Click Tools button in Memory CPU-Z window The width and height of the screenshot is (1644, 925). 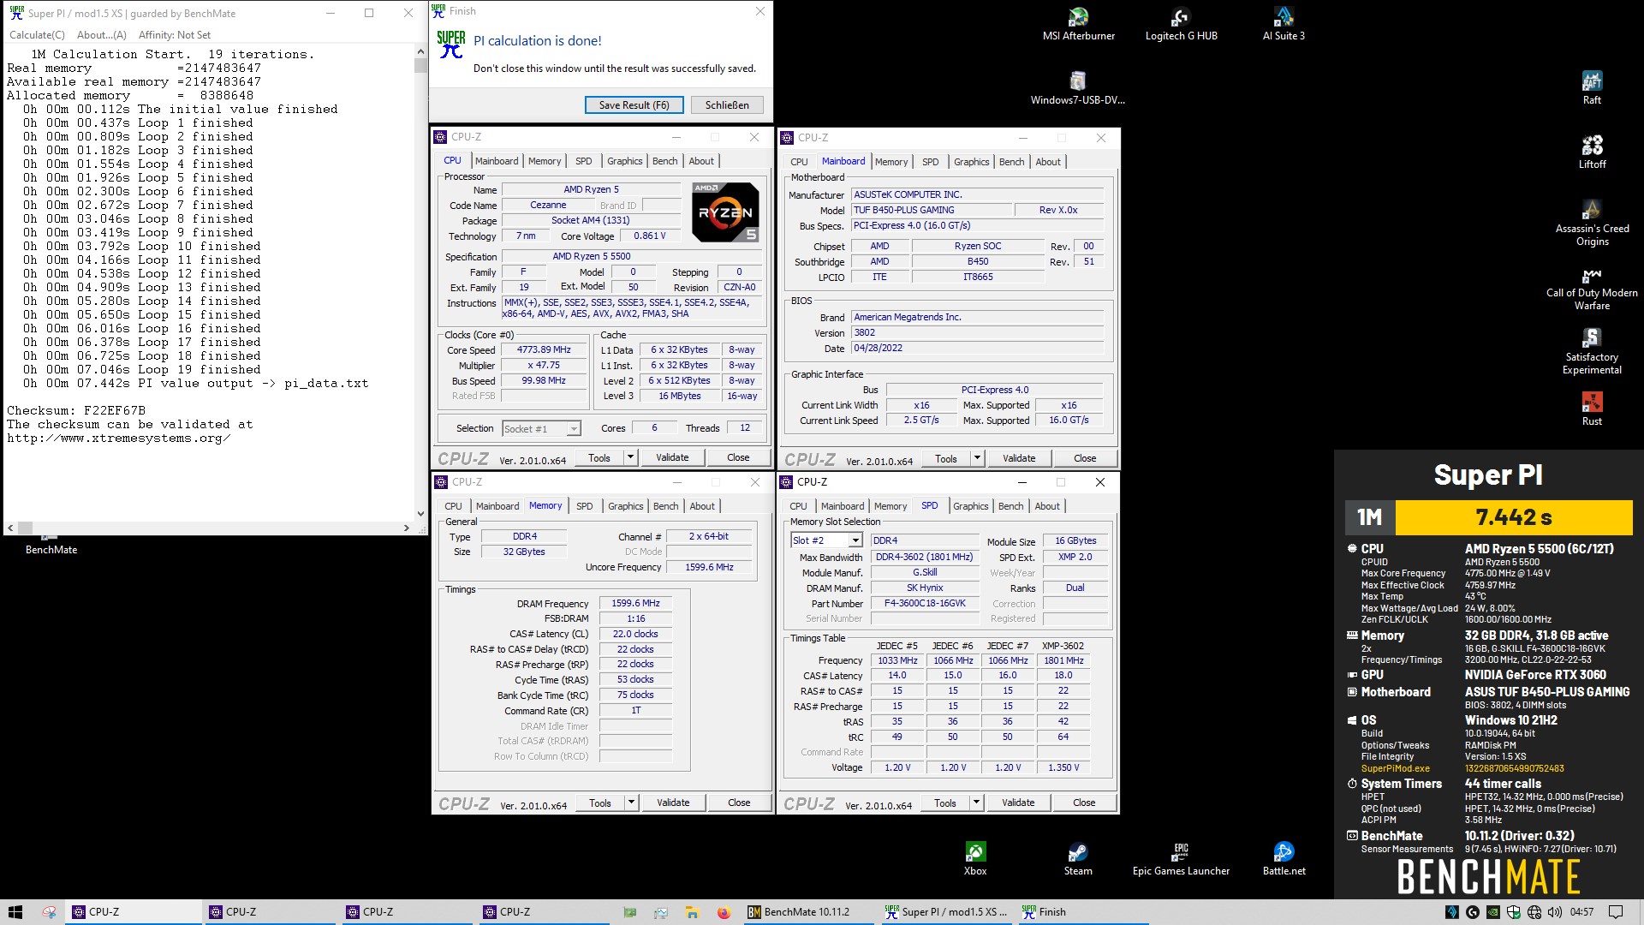coord(600,803)
